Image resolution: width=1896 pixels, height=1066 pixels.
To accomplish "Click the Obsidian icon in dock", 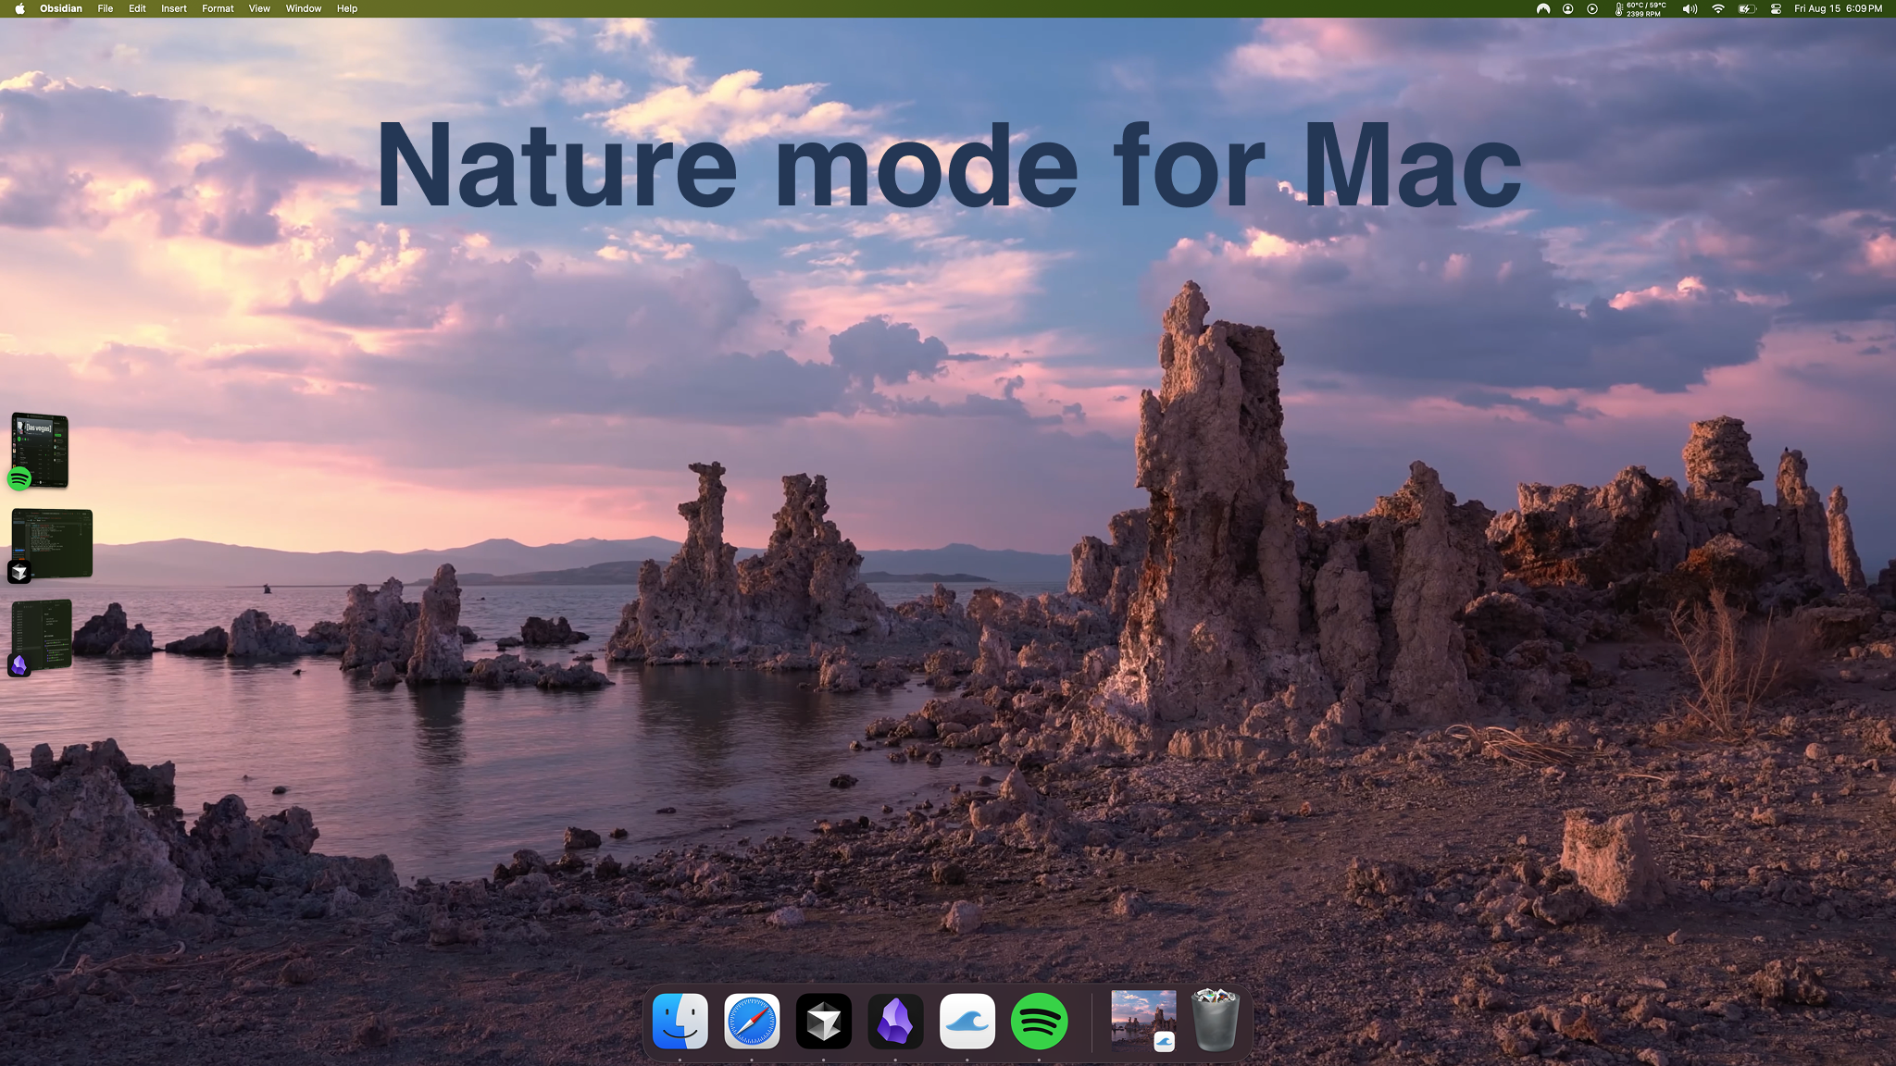I will click(895, 1022).
